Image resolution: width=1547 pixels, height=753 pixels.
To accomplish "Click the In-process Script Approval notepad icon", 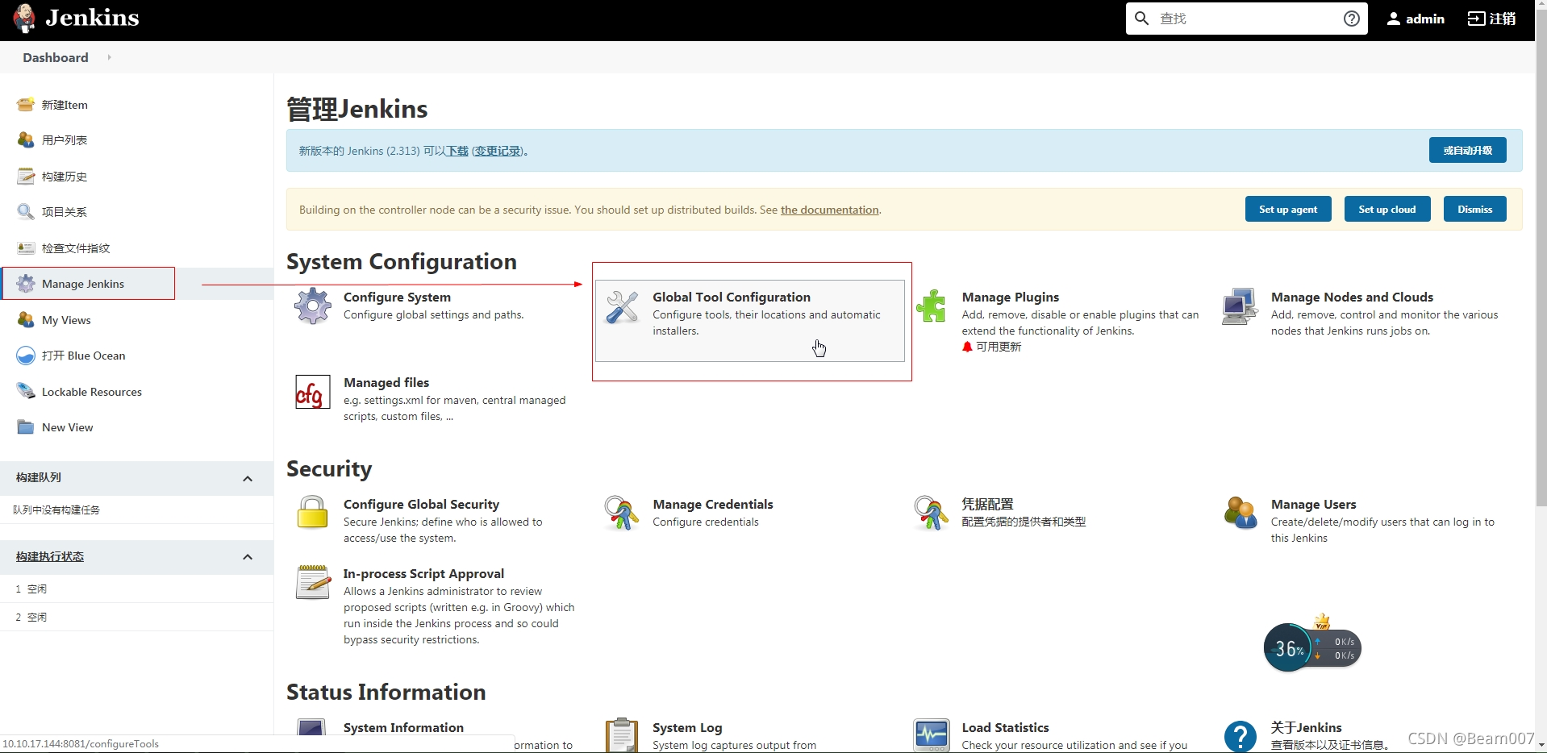I will (313, 582).
